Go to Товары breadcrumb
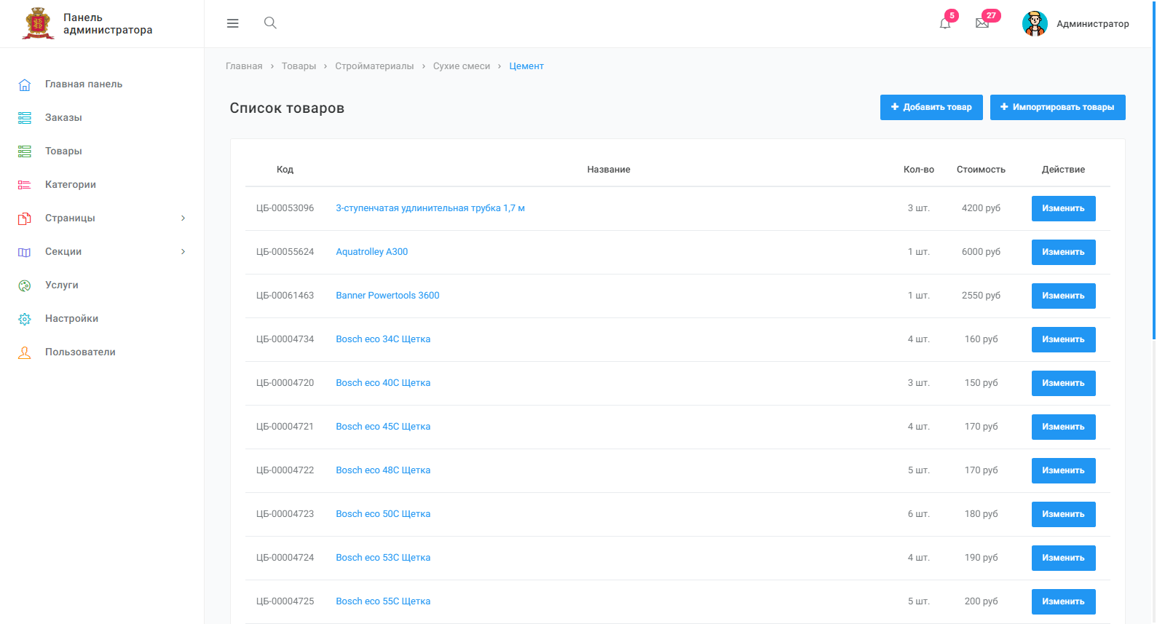The width and height of the screenshot is (1157, 624). pyautogui.click(x=299, y=66)
